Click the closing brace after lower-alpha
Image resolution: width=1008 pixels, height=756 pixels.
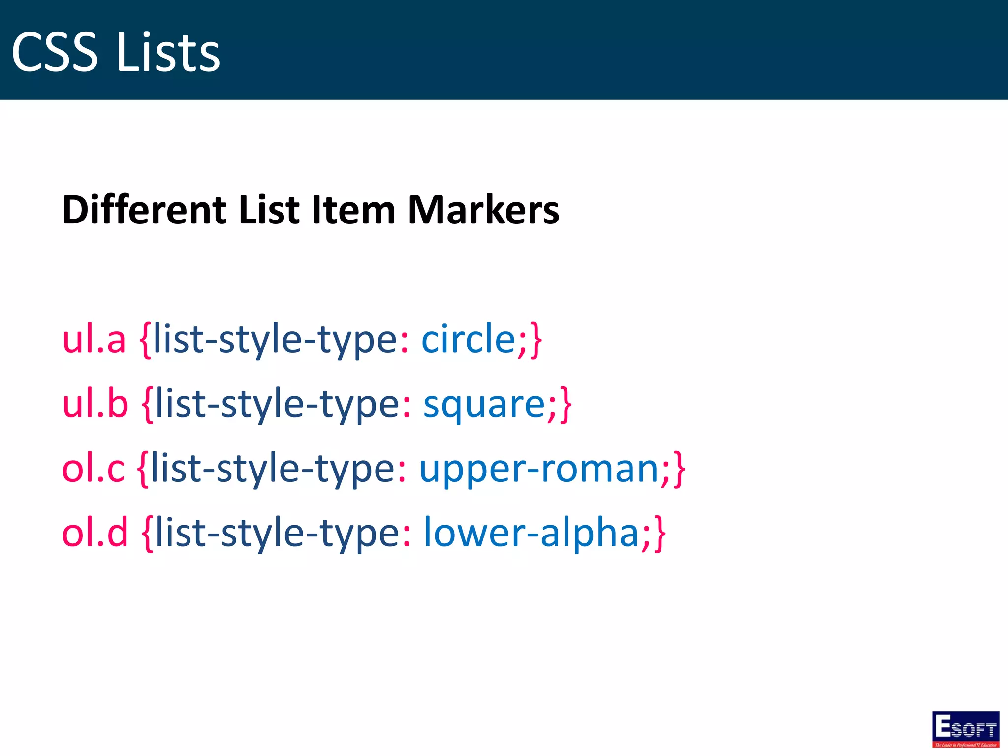pos(660,534)
